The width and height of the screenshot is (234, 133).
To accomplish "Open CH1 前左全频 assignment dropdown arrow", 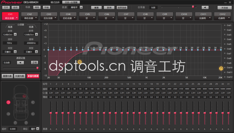I will 17,18.
